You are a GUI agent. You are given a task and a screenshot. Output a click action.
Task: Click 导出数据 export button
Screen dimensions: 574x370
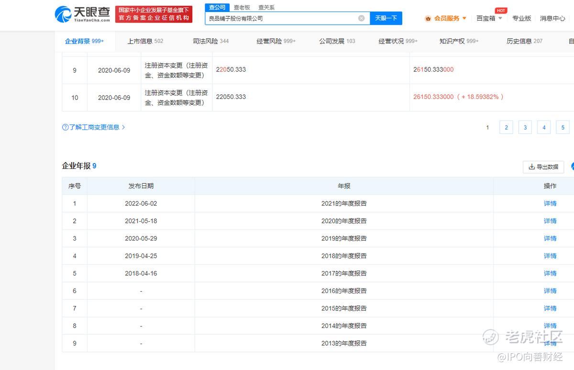pyautogui.click(x=543, y=167)
